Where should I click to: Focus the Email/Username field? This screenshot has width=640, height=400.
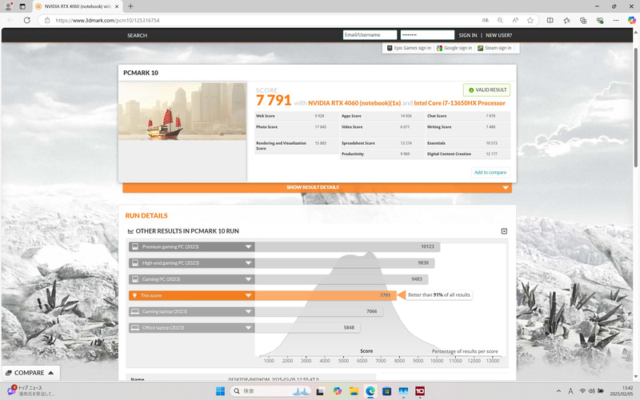[370, 35]
